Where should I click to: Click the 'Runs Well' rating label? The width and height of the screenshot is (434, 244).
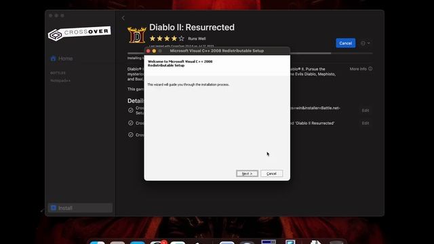coord(197,39)
